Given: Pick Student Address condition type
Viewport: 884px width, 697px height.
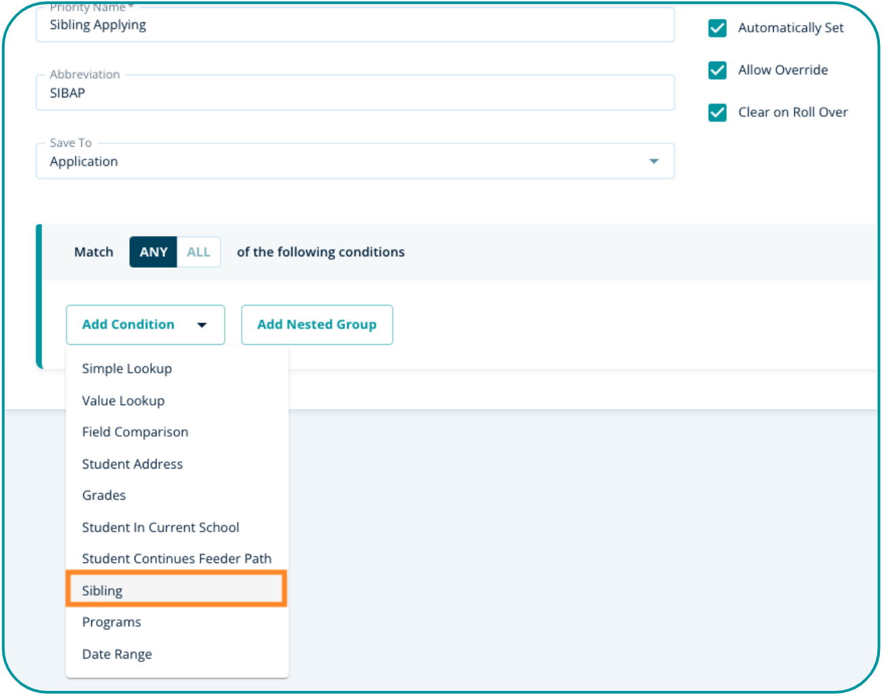Looking at the screenshot, I should pos(132,464).
